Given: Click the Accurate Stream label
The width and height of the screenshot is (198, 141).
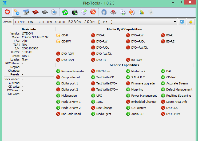Looking at the screenshot, I should (177, 83).
